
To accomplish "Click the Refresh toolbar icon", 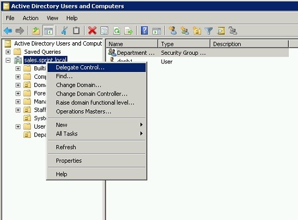I will [x=117, y=30].
